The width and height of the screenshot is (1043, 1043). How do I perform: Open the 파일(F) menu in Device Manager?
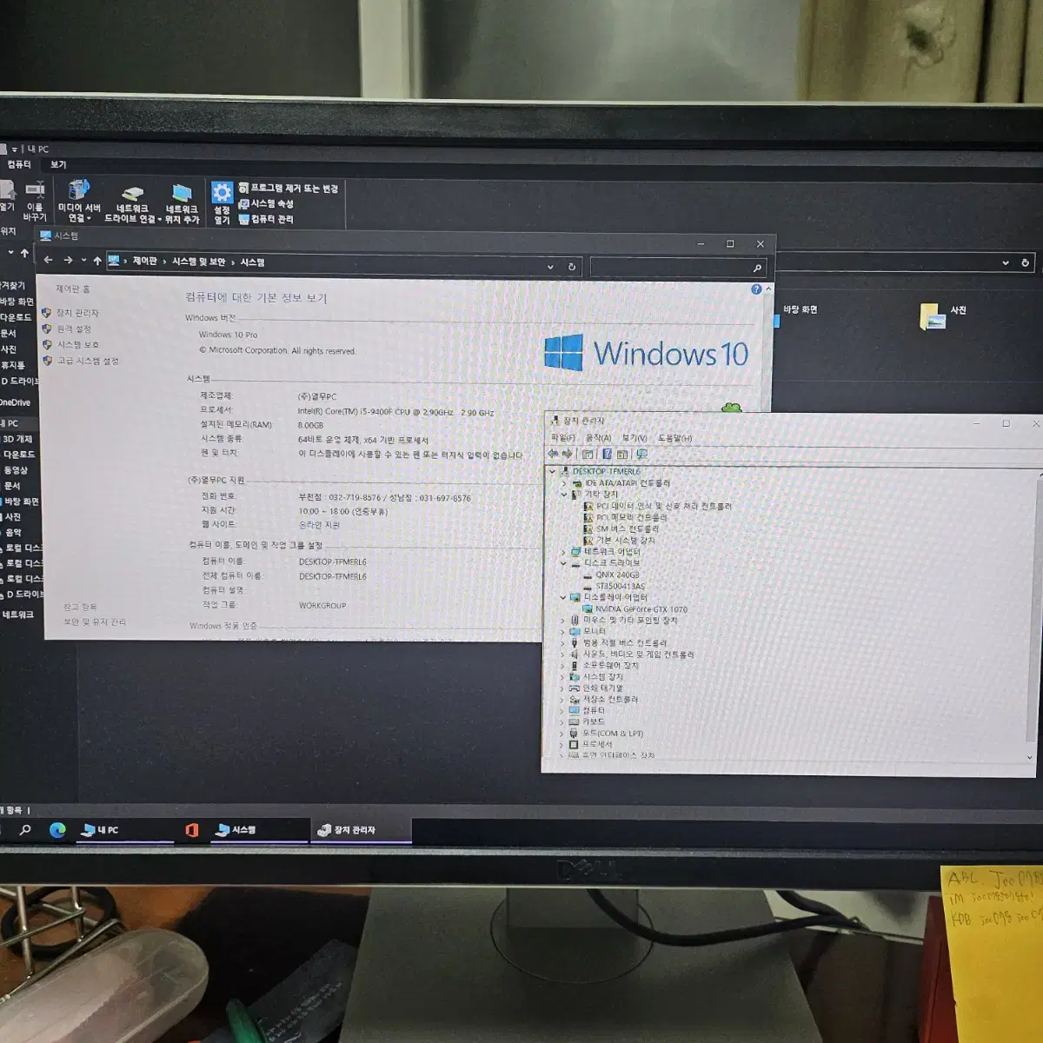(x=562, y=438)
